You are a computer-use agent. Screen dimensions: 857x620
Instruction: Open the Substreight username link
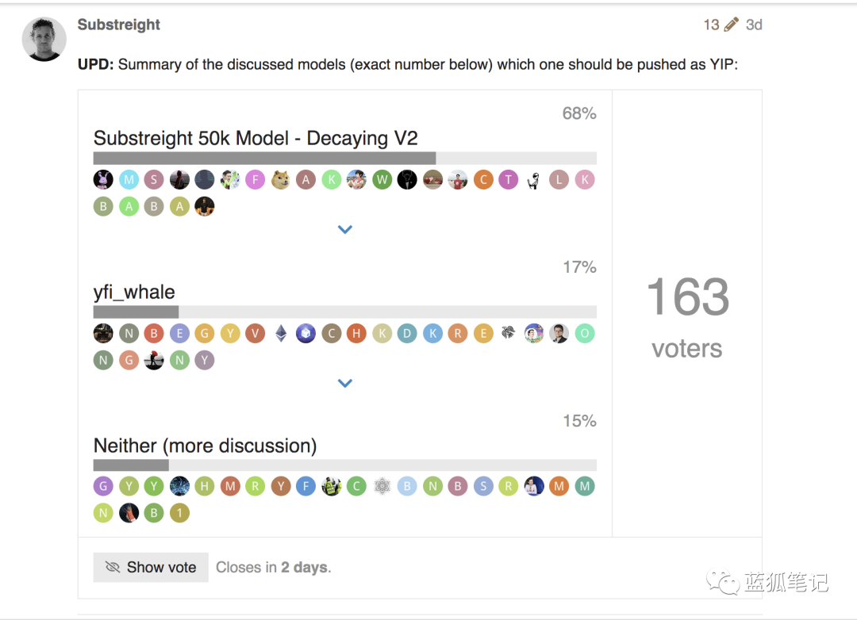(119, 25)
